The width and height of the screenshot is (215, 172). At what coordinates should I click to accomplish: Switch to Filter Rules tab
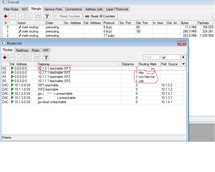pyautogui.click(x=11, y=9)
